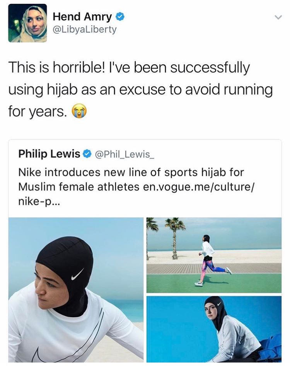Screen dimensions: 290x366
Task: Click the verified badge next to Philip Lewis
Action: pyautogui.click(x=87, y=154)
